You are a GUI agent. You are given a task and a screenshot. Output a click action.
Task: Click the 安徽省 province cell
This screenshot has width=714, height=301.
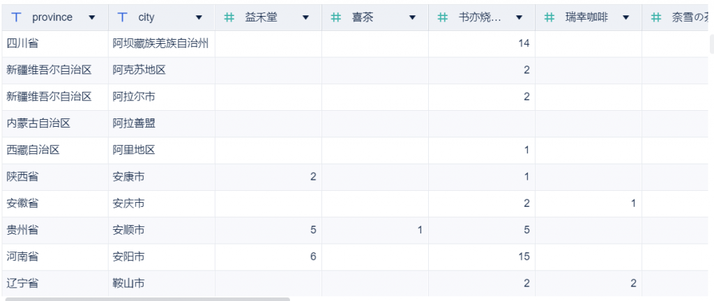click(55, 203)
